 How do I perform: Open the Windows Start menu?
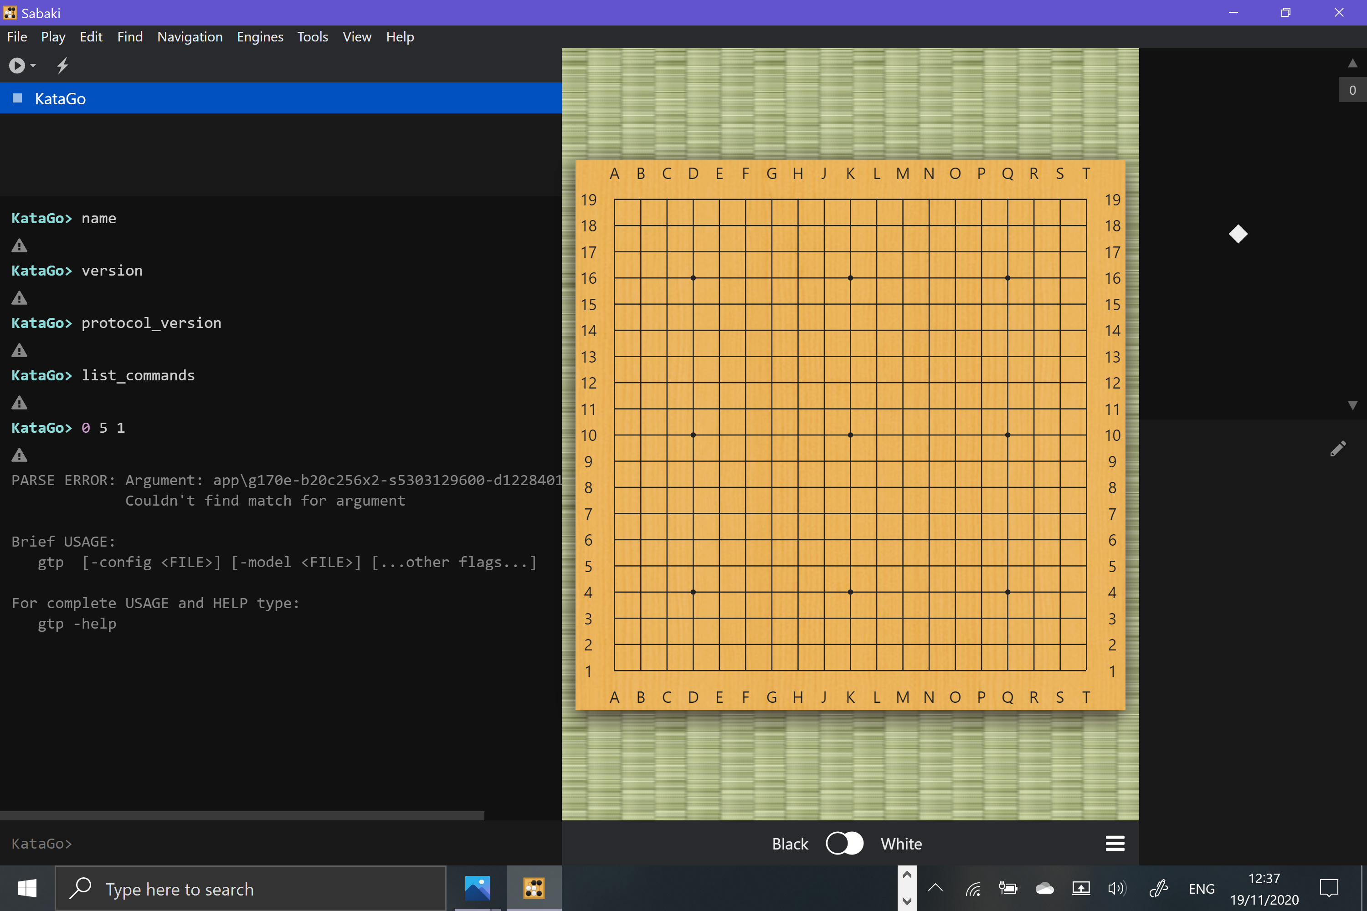tap(27, 888)
